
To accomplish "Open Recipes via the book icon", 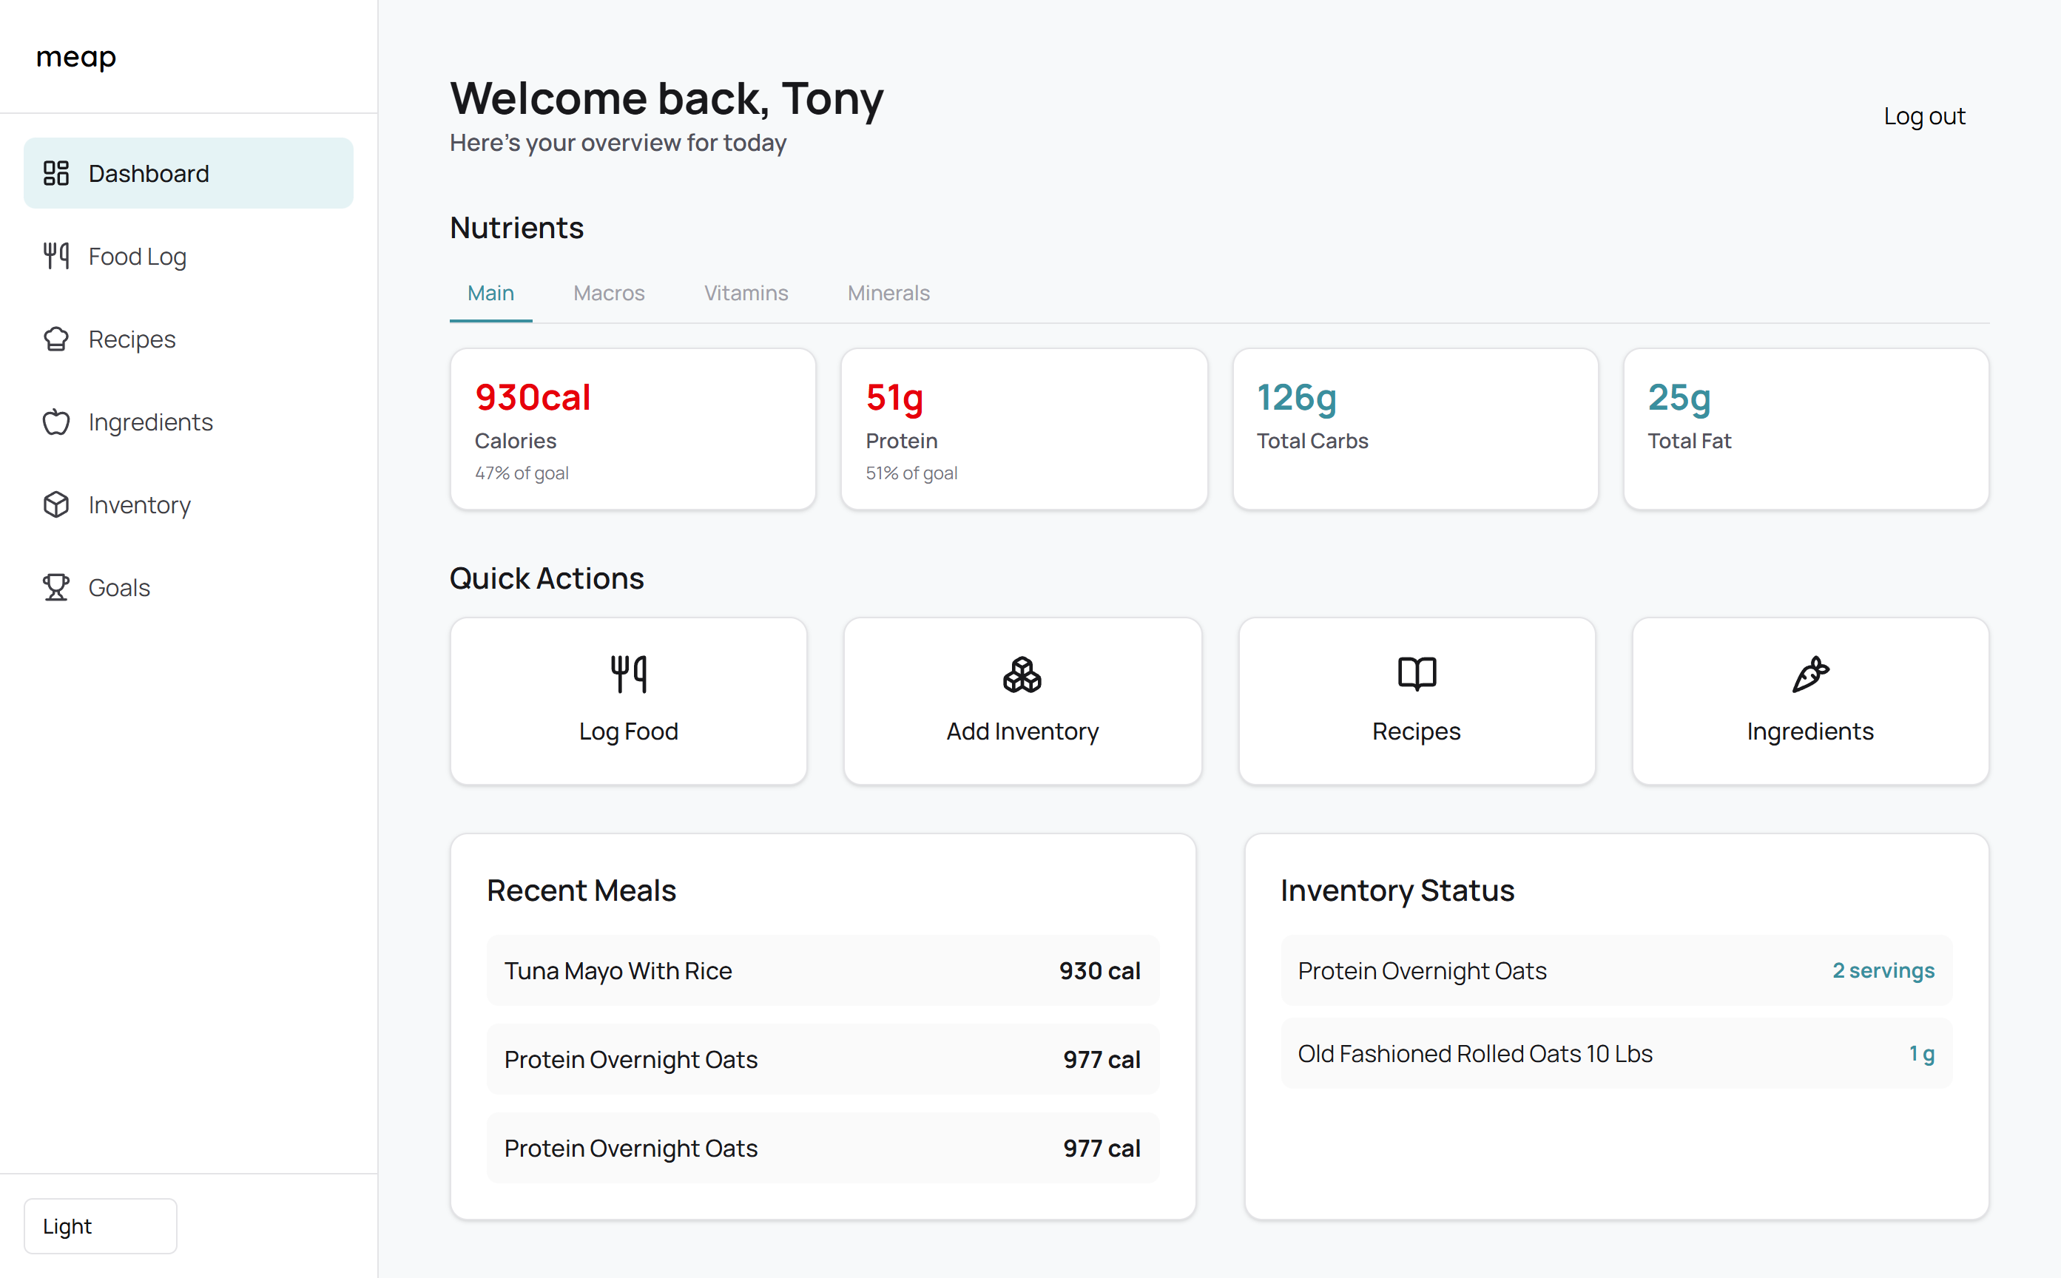I will click(x=1416, y=674).
